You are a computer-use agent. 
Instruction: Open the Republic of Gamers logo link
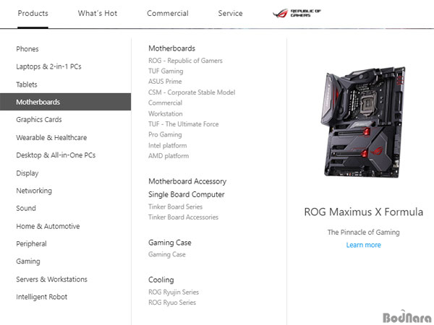(x=297, y=13)
